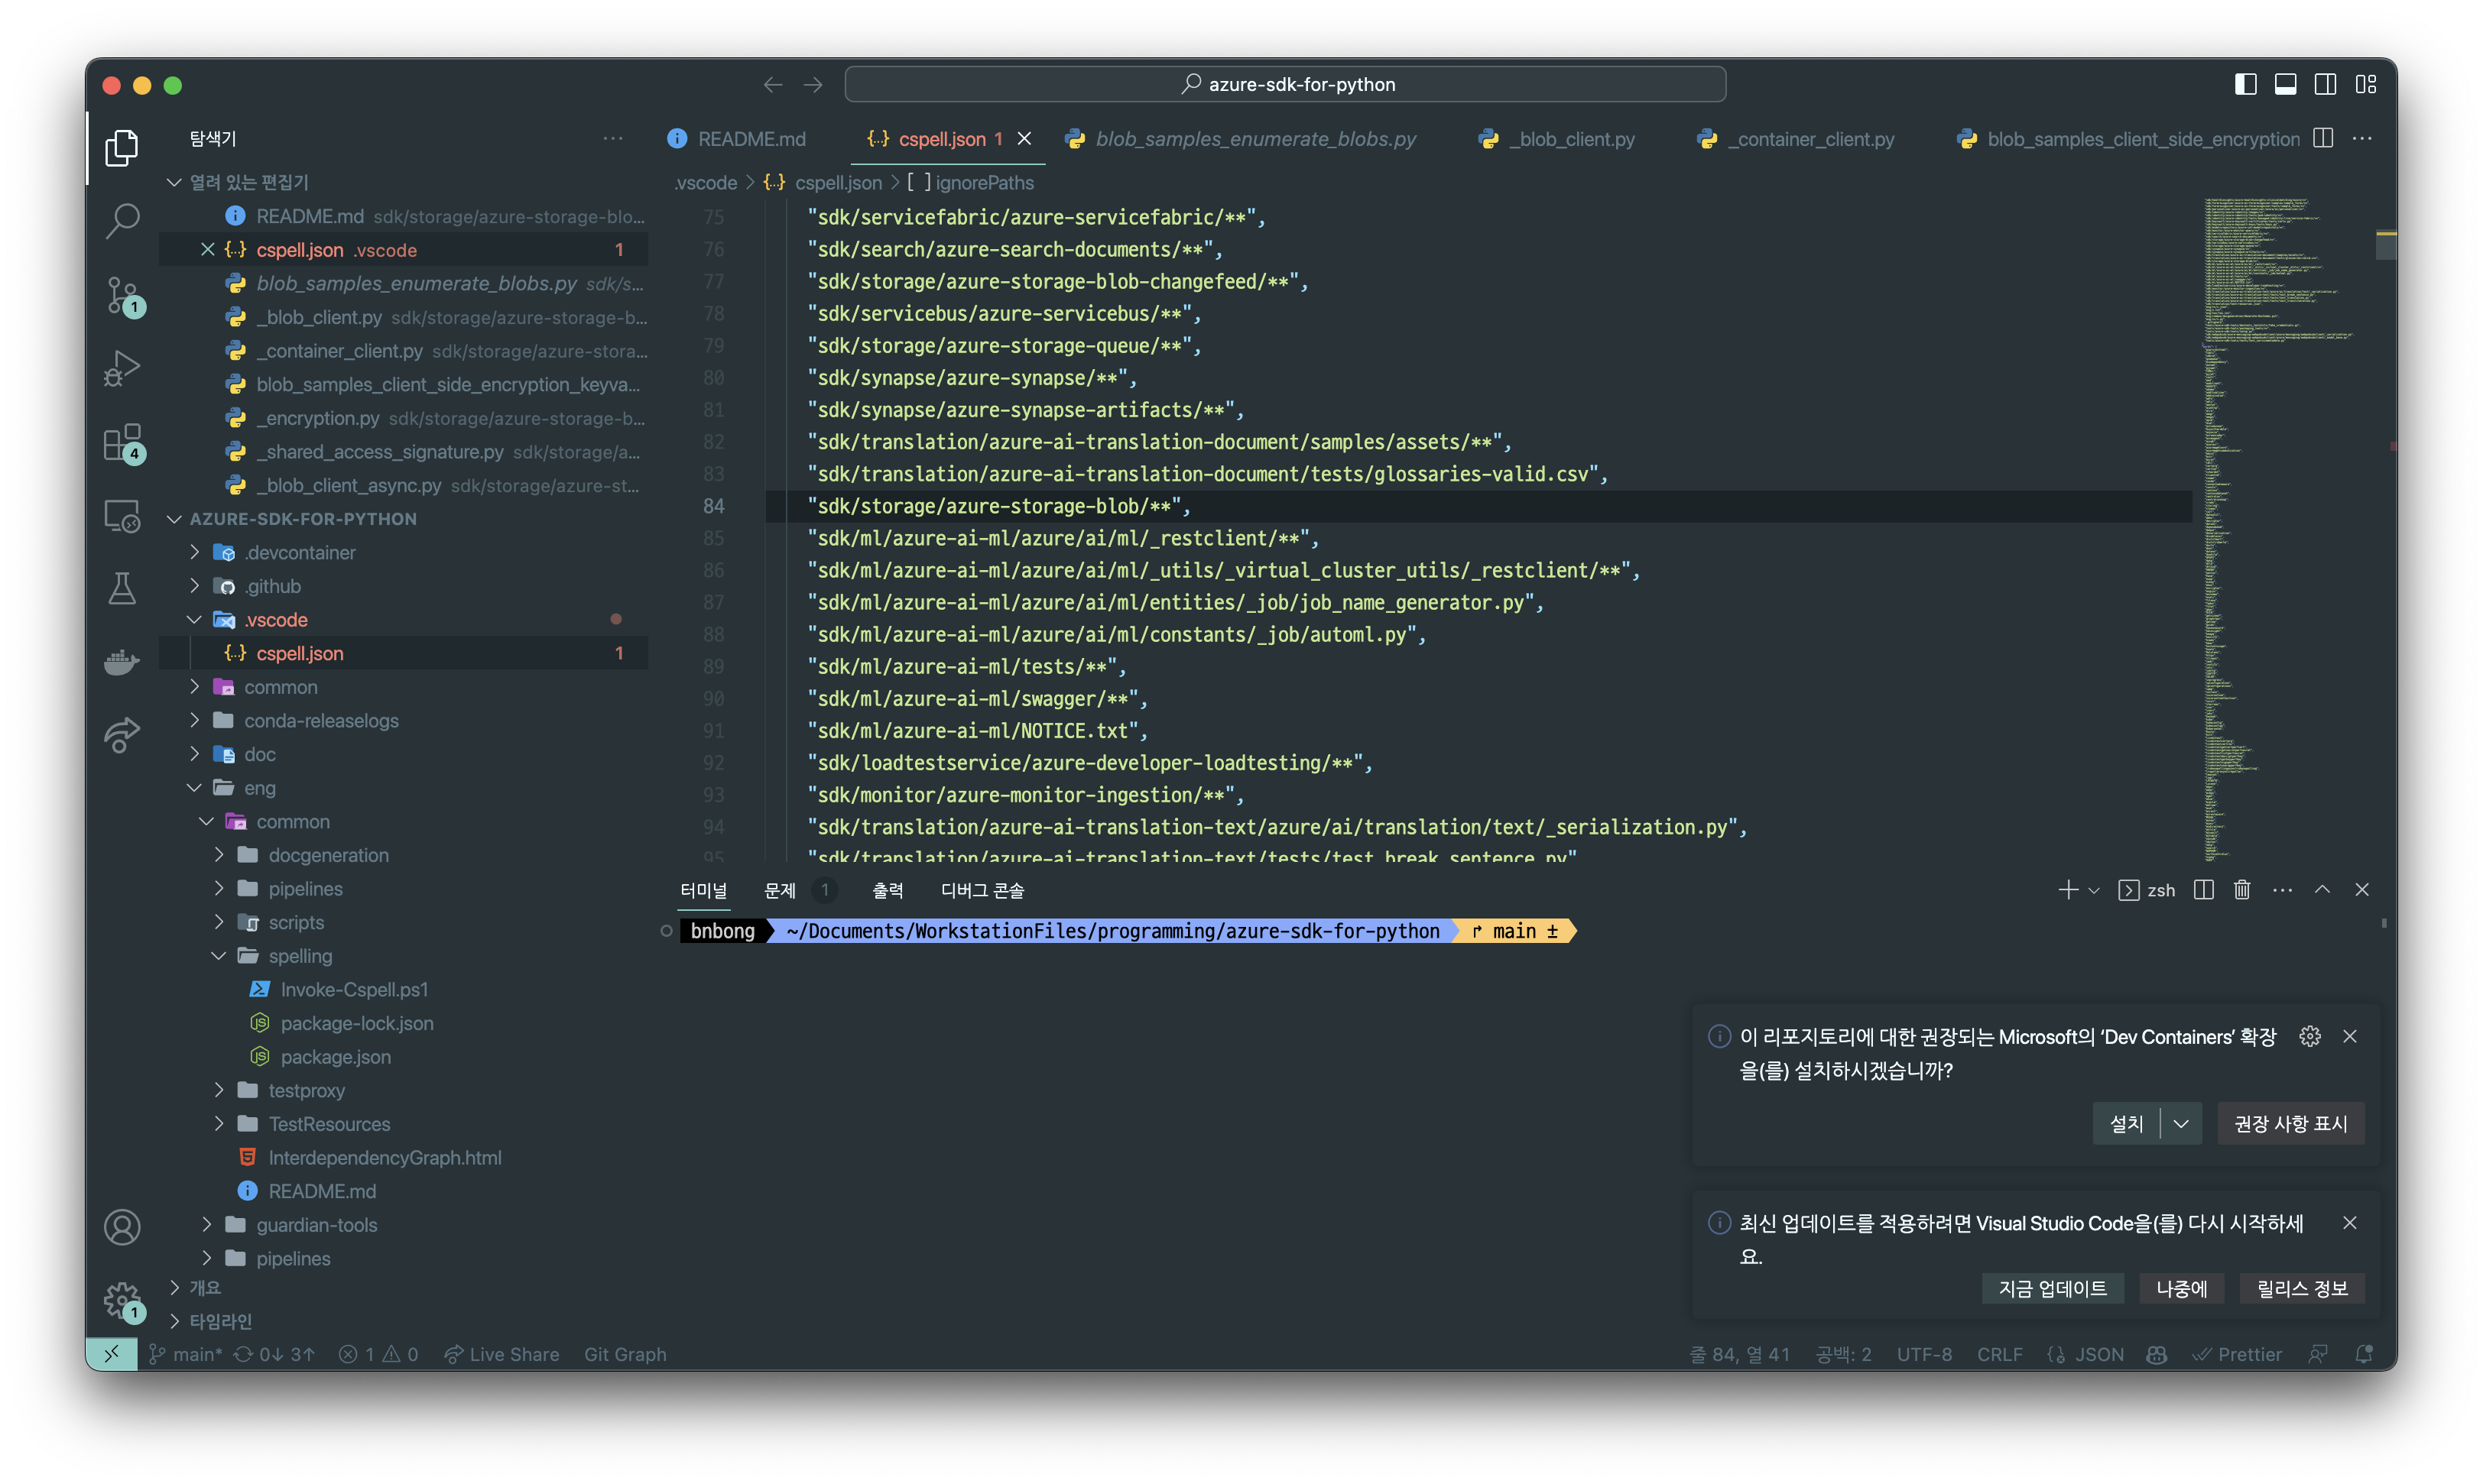Viewport: 2483px width, 1484px height.
Task: Maximize the panel with the up chevron
Action: click(2322, 890)
